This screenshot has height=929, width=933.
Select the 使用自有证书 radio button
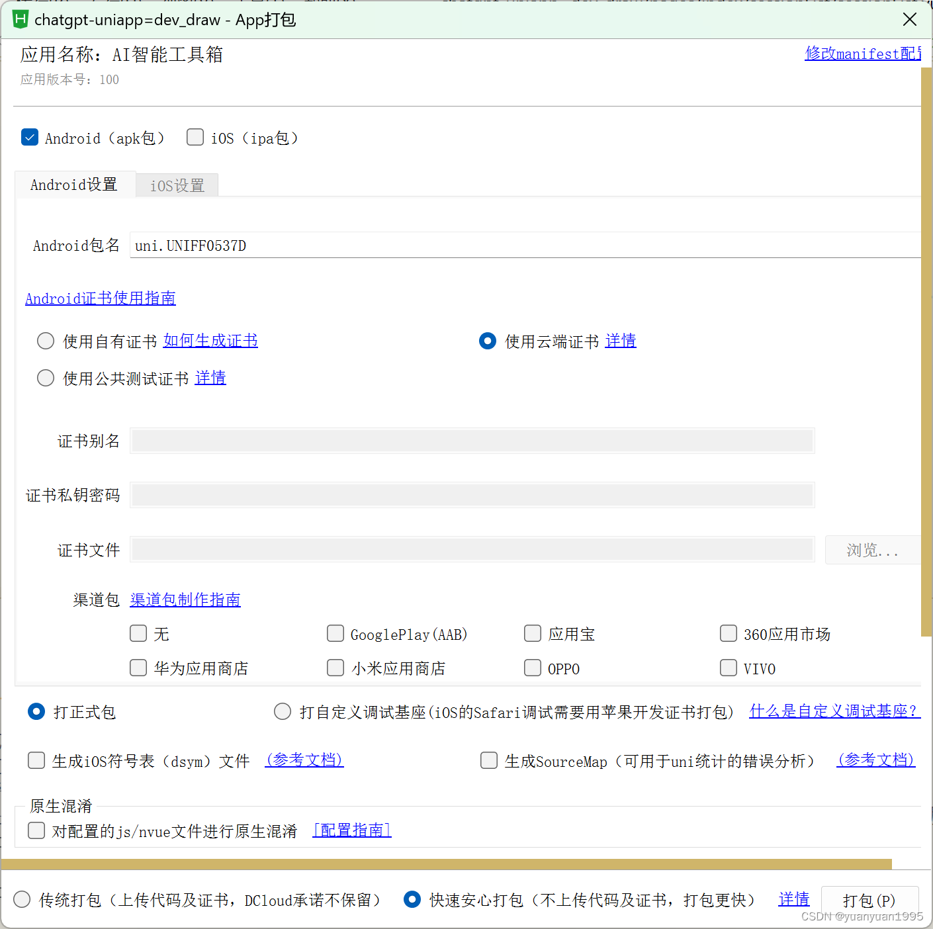tap(46, 341)
